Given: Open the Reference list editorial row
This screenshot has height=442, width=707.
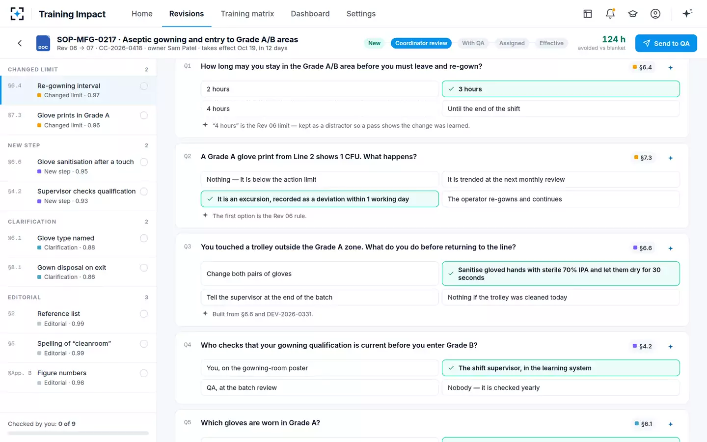Looking at the screenshot, I should click(79, 319).
